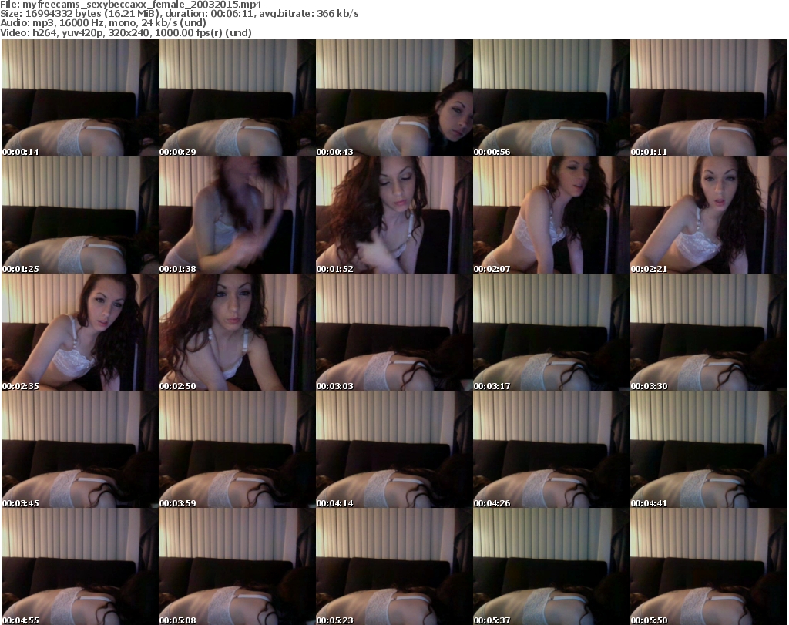
Task: Choose the thumbnail at 00:04:55
Action: coord(79,566)
